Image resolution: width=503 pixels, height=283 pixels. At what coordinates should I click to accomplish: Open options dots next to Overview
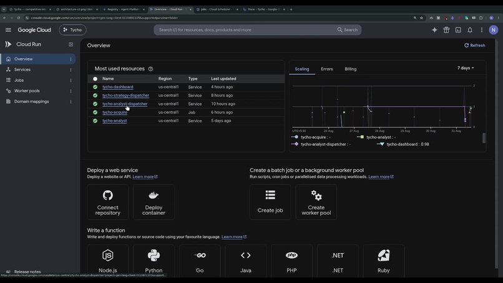(71, 59)
